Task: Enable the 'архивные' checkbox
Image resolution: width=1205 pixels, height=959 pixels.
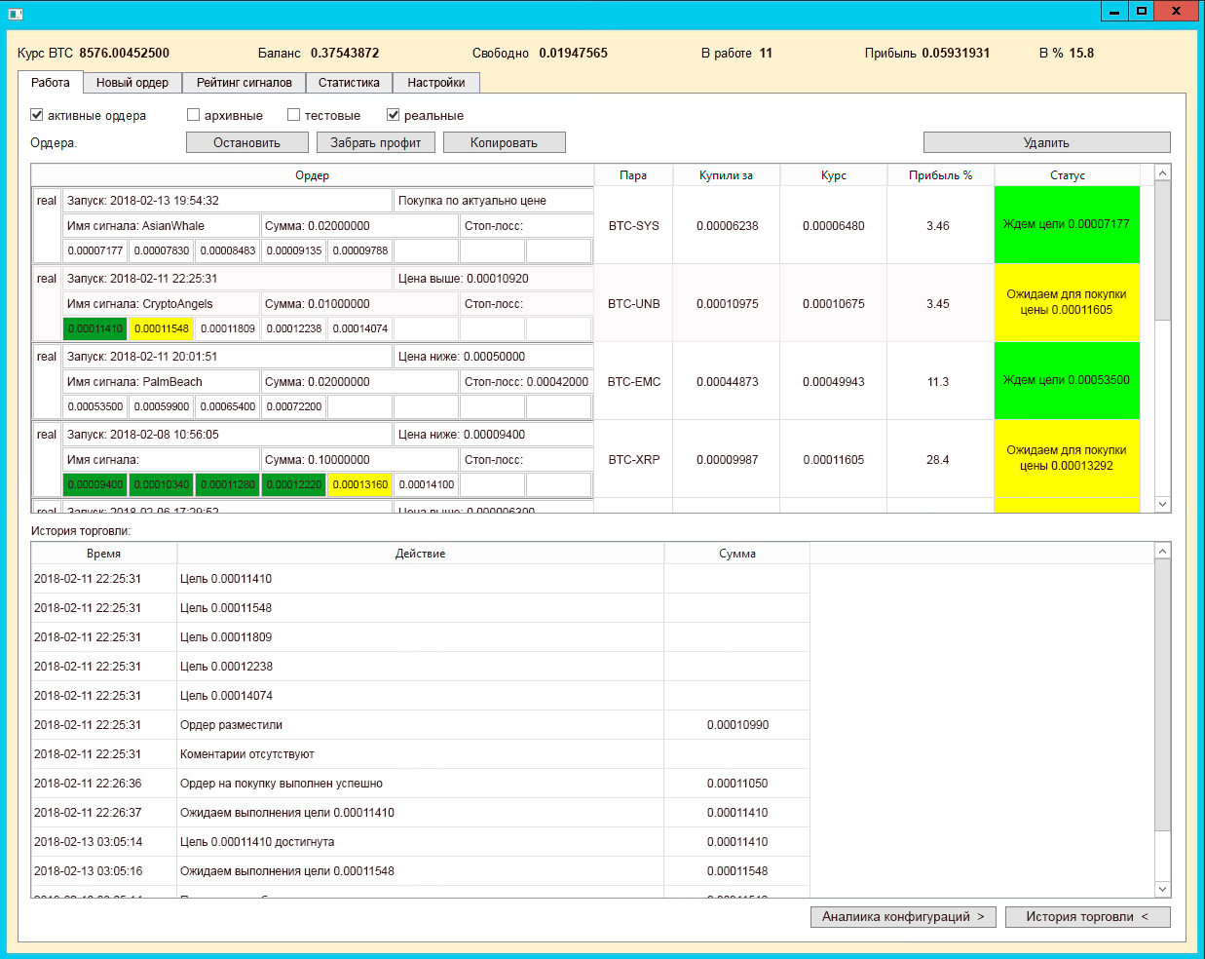Action: [x=193, y=115]
